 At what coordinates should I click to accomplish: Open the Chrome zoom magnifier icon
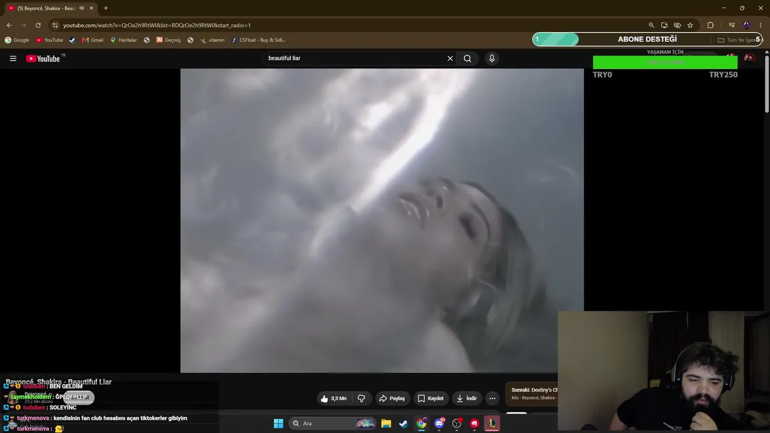651,25
